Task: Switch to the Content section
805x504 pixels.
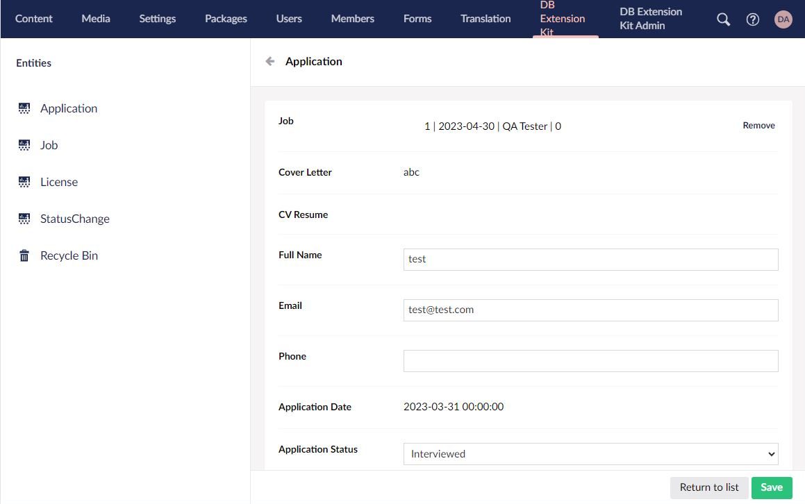Action: coord(33,19)
